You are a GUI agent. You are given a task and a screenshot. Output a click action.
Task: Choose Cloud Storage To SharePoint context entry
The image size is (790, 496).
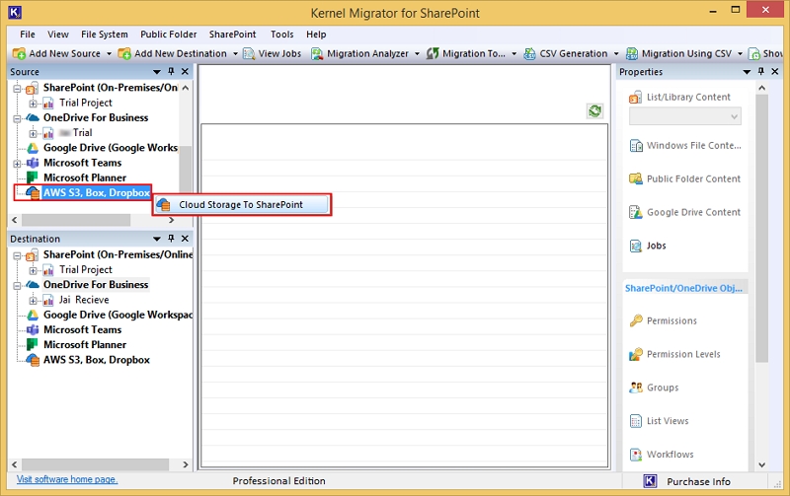coord(241,205)
